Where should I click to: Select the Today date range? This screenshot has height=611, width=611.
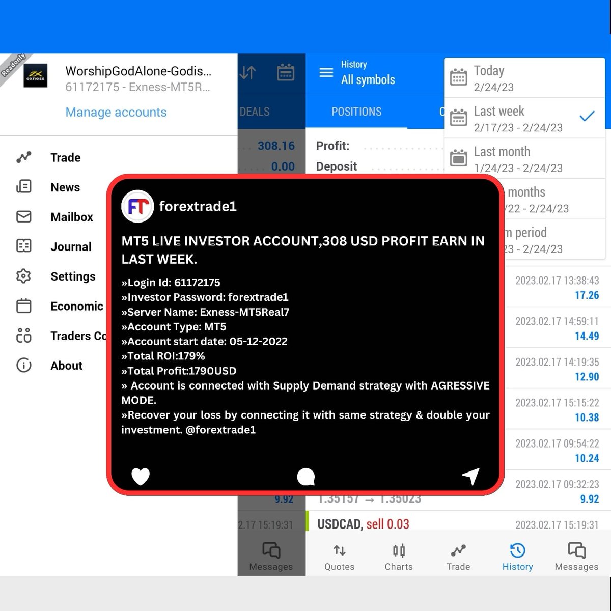pyautogui.click(x=525, y=78)
